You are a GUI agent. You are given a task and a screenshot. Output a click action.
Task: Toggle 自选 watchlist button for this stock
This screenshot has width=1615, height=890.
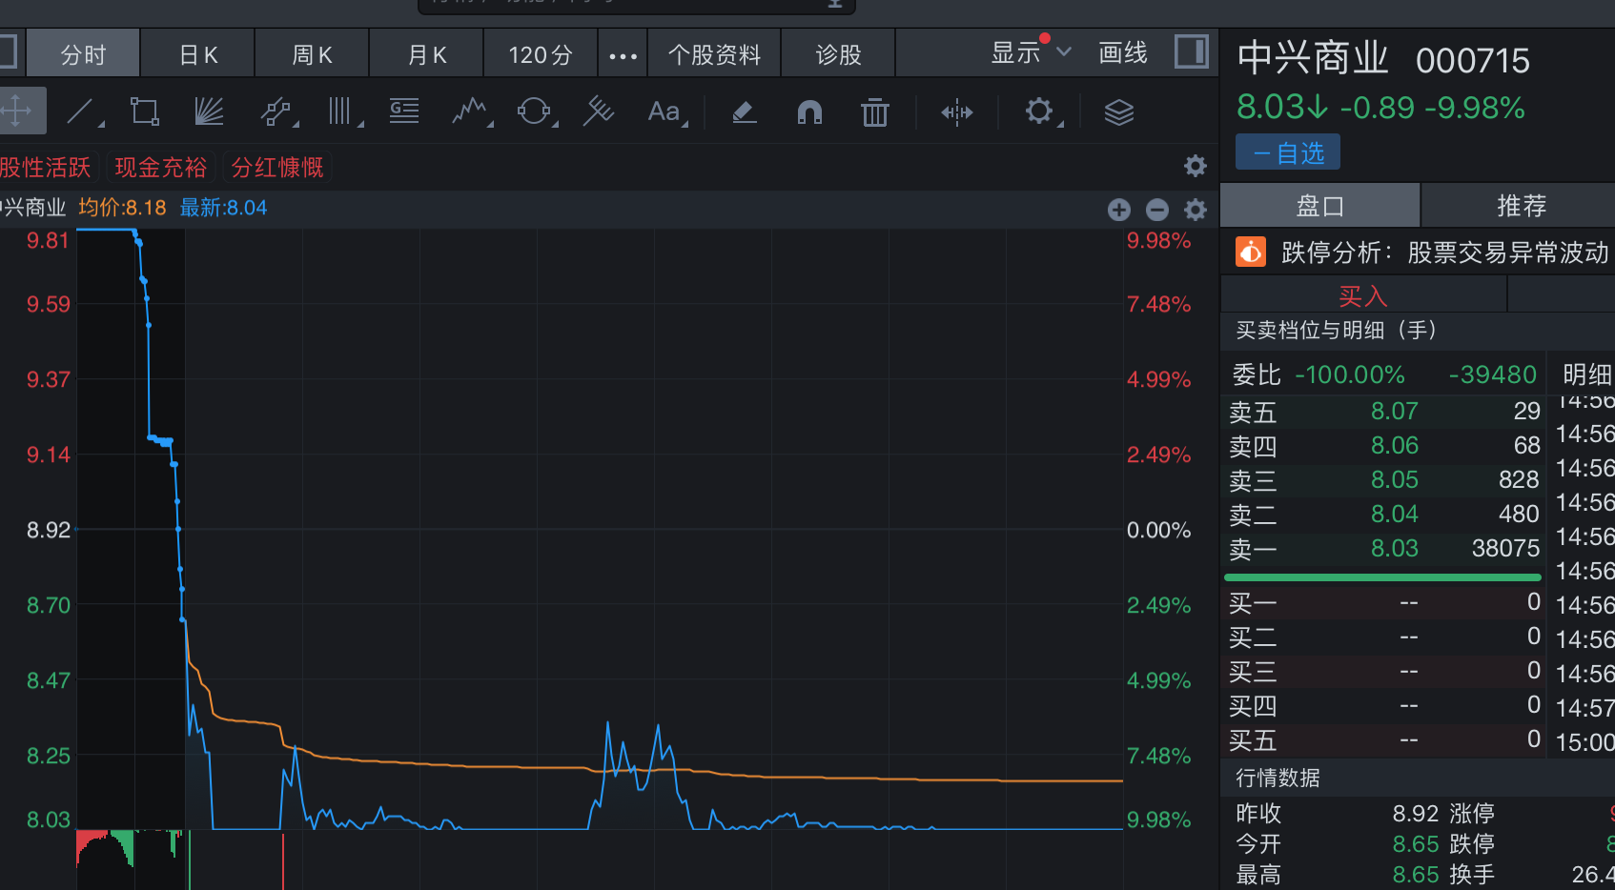(x=1288, y=152)
